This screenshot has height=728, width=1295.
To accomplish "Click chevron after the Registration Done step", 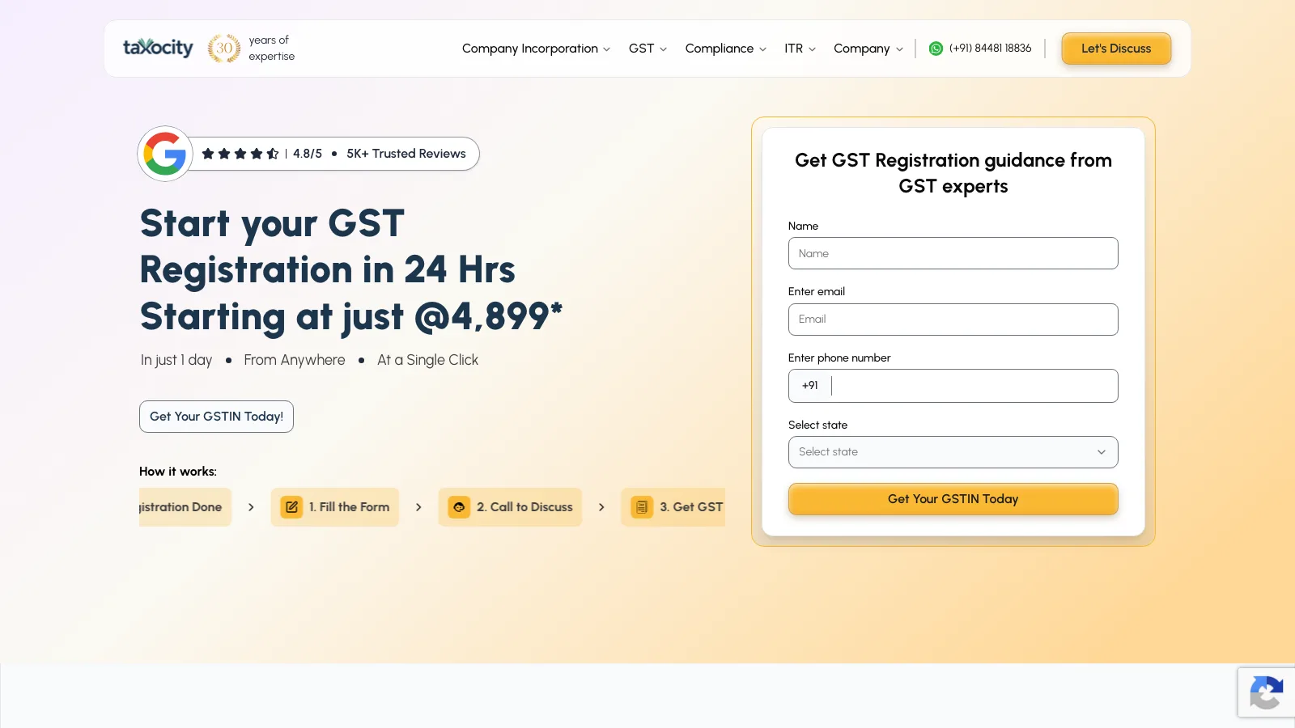I will point(251,507).
